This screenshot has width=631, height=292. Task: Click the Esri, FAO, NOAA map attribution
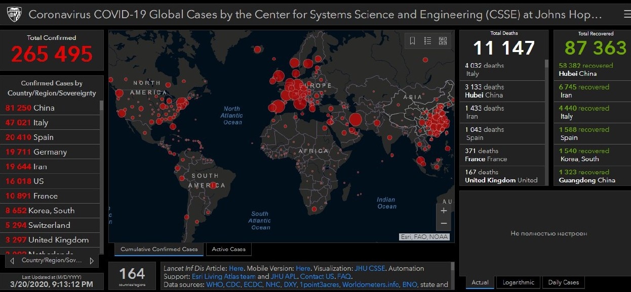tap(424, 236)
